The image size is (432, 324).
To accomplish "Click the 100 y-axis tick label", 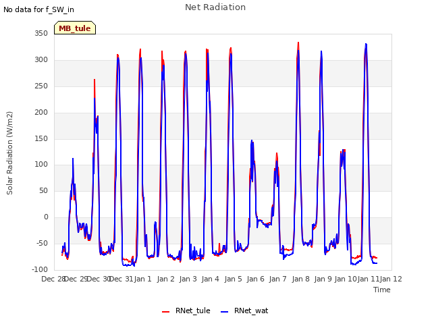I will coord(41,164).
